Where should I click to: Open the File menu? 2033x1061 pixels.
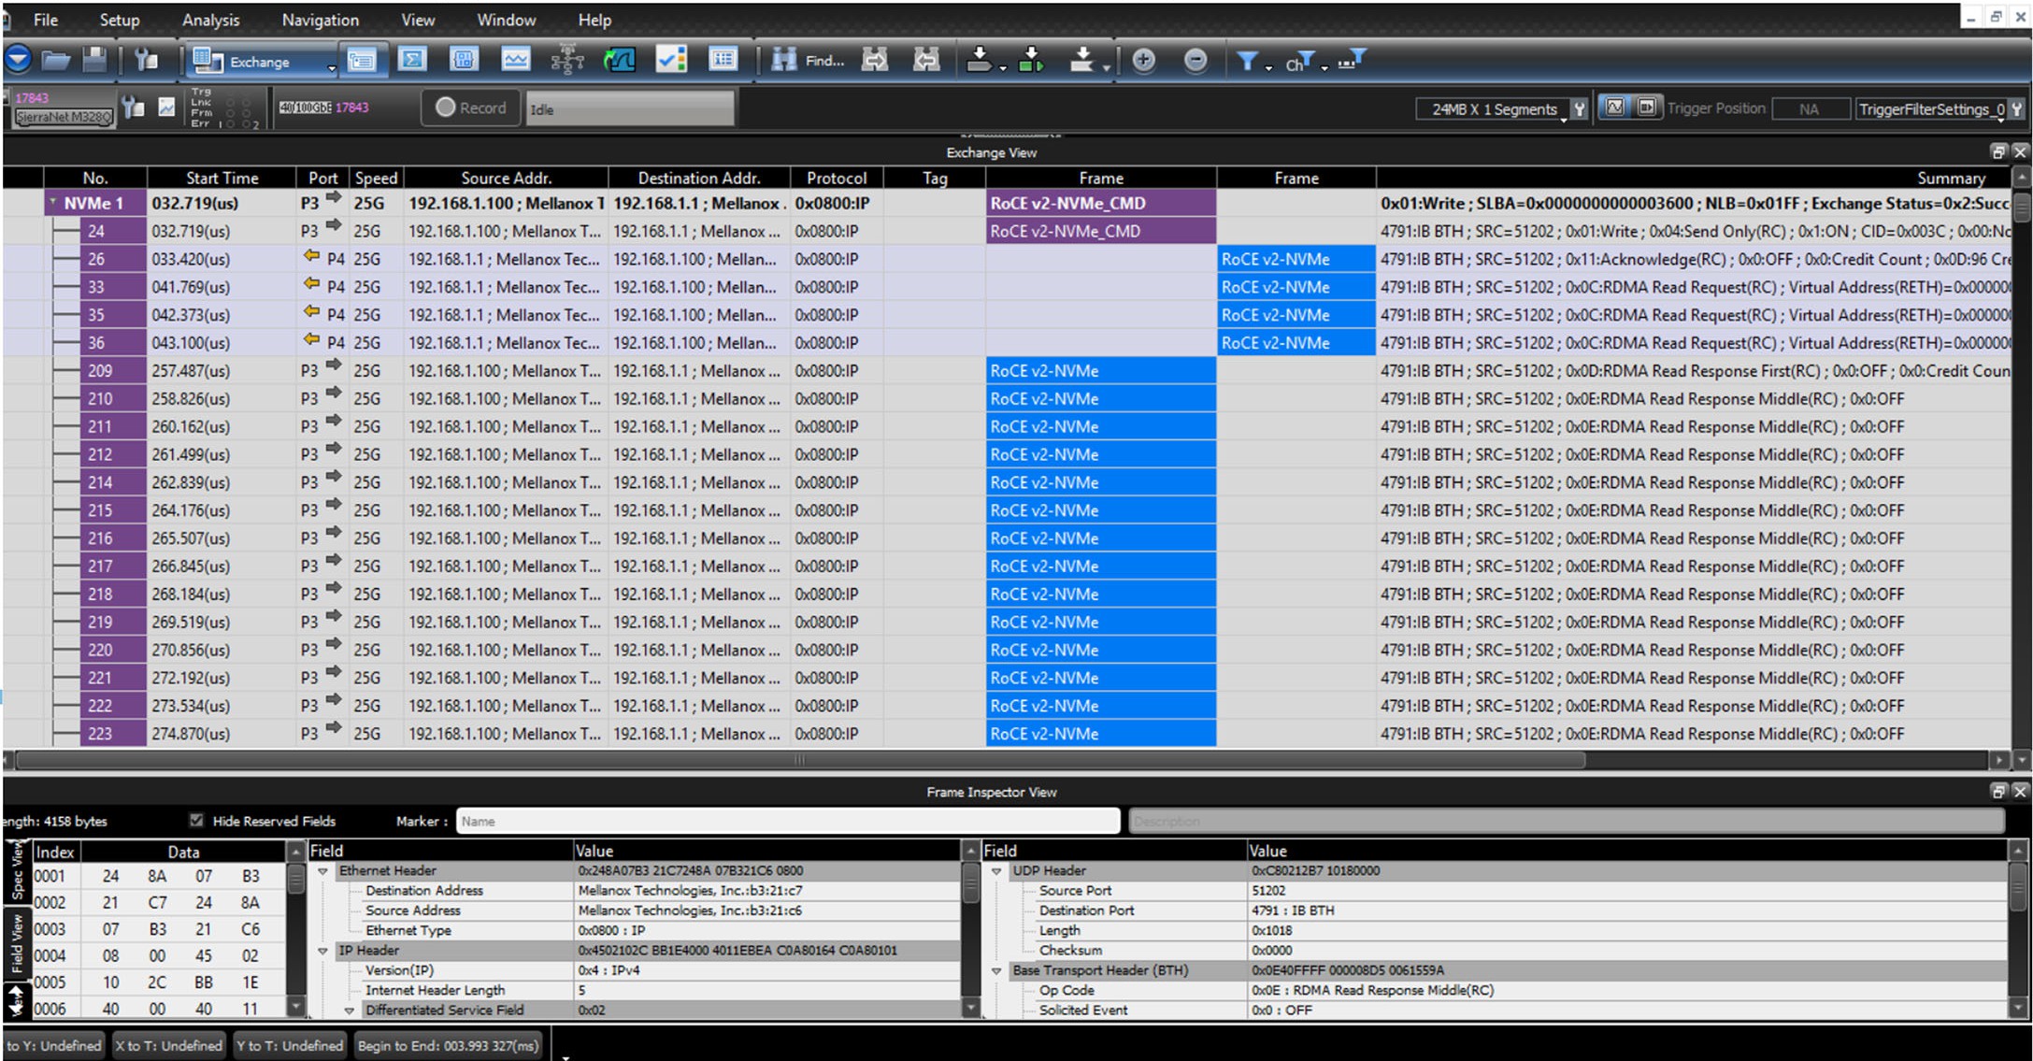click(45, 20)
